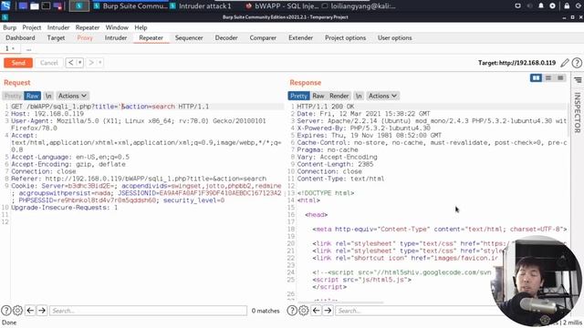Switch to Burp Suite Community taskbar window
The image size is (584, 328).
click(x=130, y=6)
